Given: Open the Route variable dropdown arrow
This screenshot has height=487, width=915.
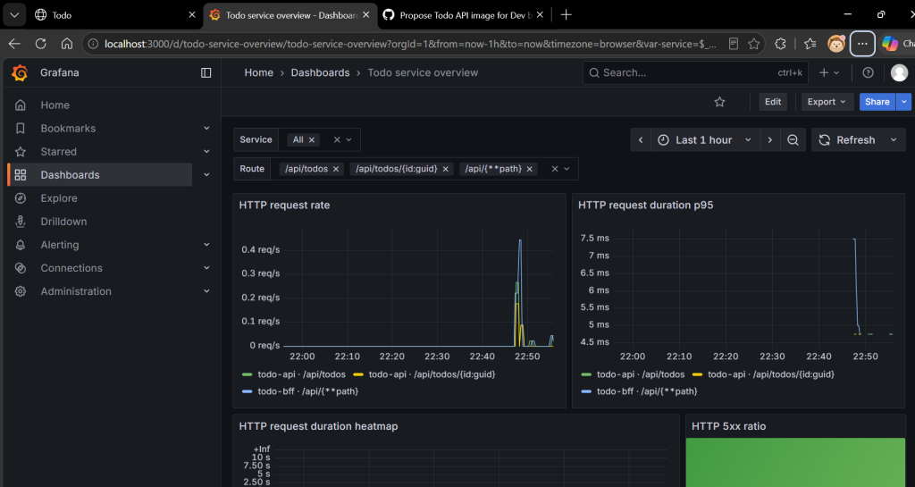Looking at the screenshot, I should tap(567, 169).
